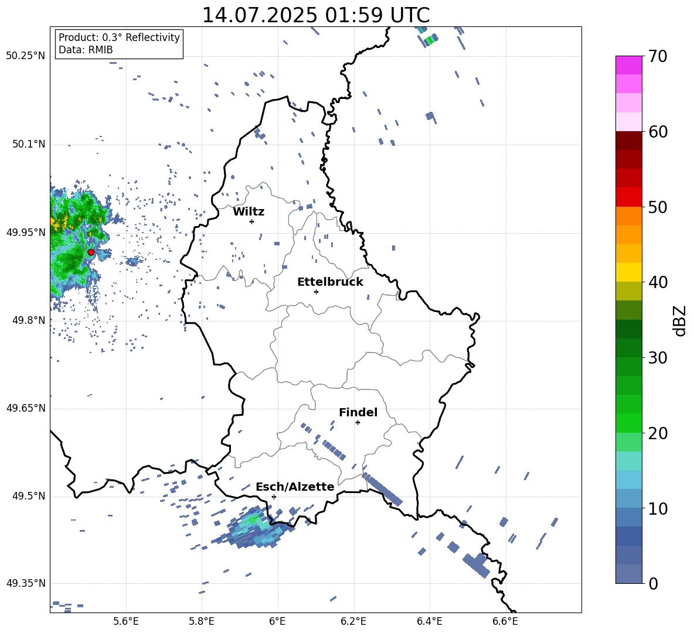Click the colorbar tick label 30
This screenshot has width=694, height=633.
click(x=658, y=358)
